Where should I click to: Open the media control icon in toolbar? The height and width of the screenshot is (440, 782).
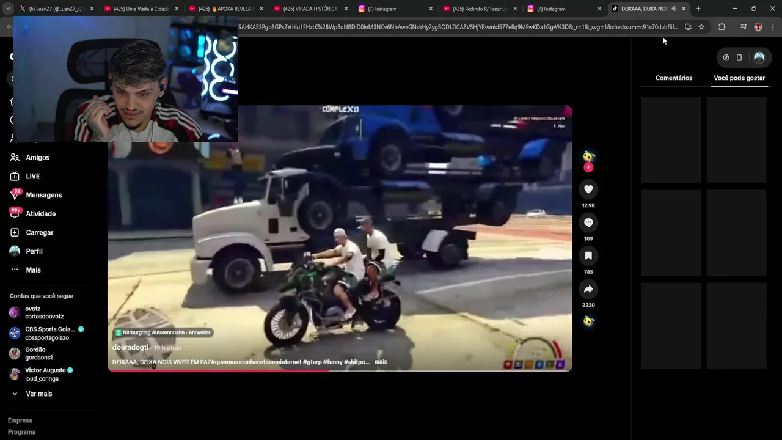[744, 27]
